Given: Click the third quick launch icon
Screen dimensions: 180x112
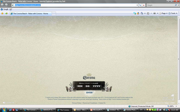Looking at the screenshot, I should click(17, 110).
